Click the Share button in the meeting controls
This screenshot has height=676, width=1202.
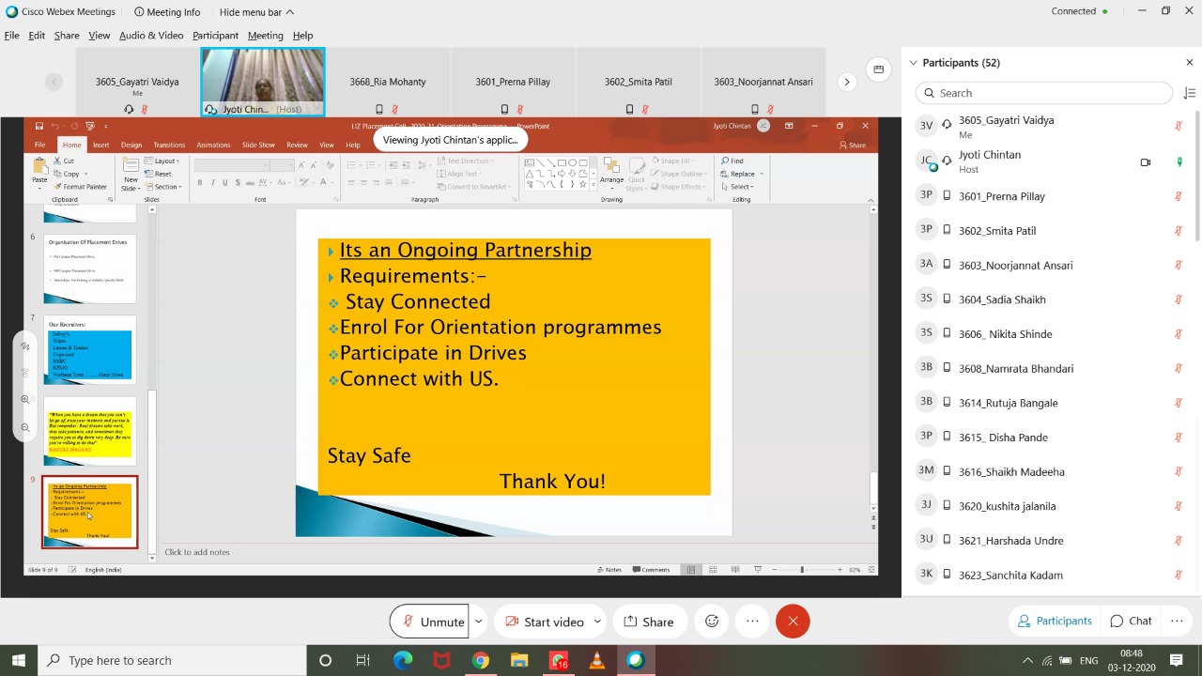(649, 622)
